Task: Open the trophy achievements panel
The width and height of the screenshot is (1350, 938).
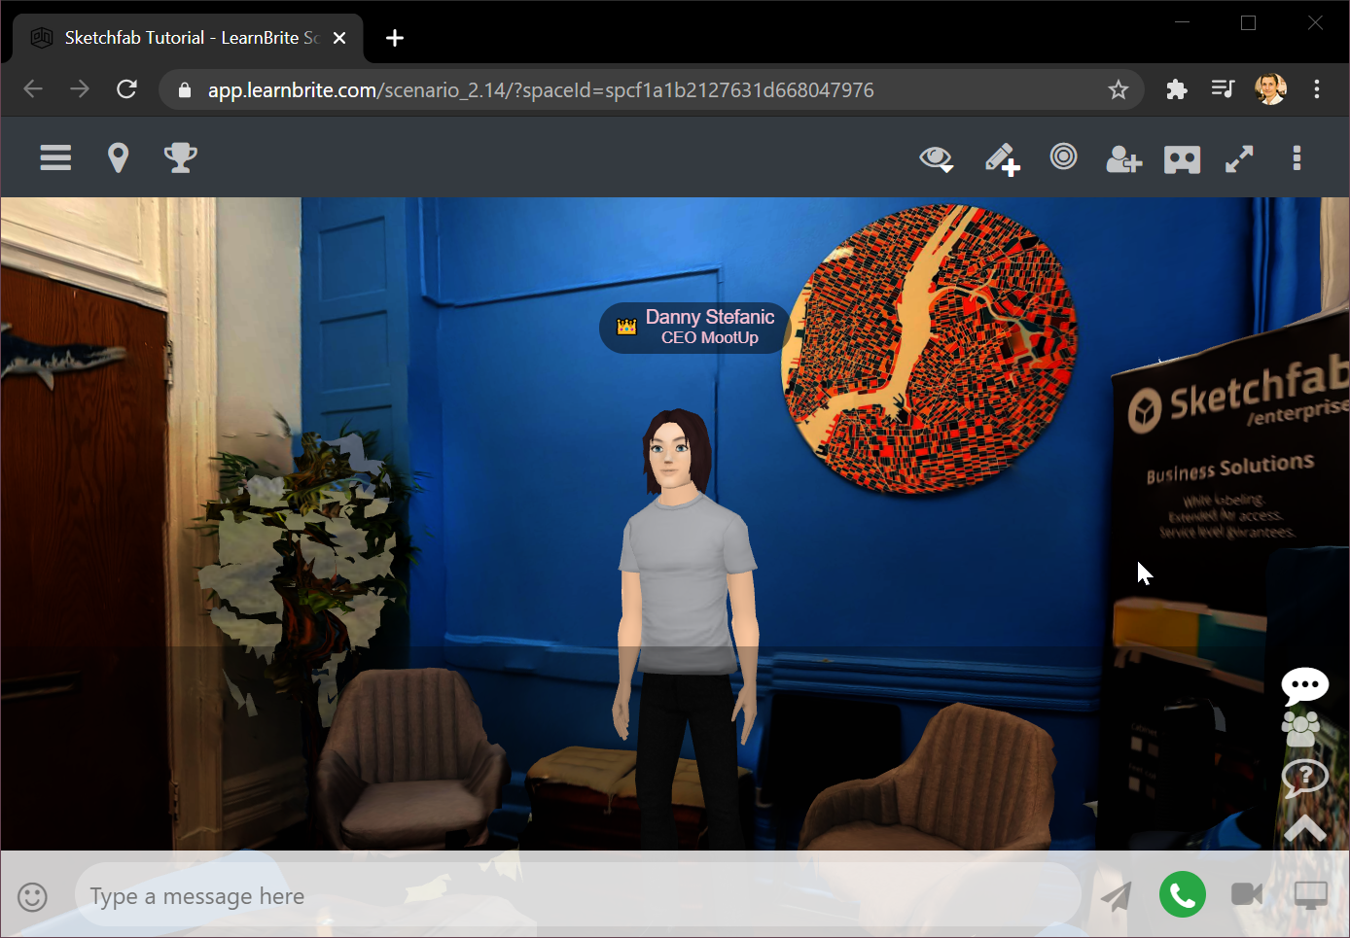Action: pos(180,157)
